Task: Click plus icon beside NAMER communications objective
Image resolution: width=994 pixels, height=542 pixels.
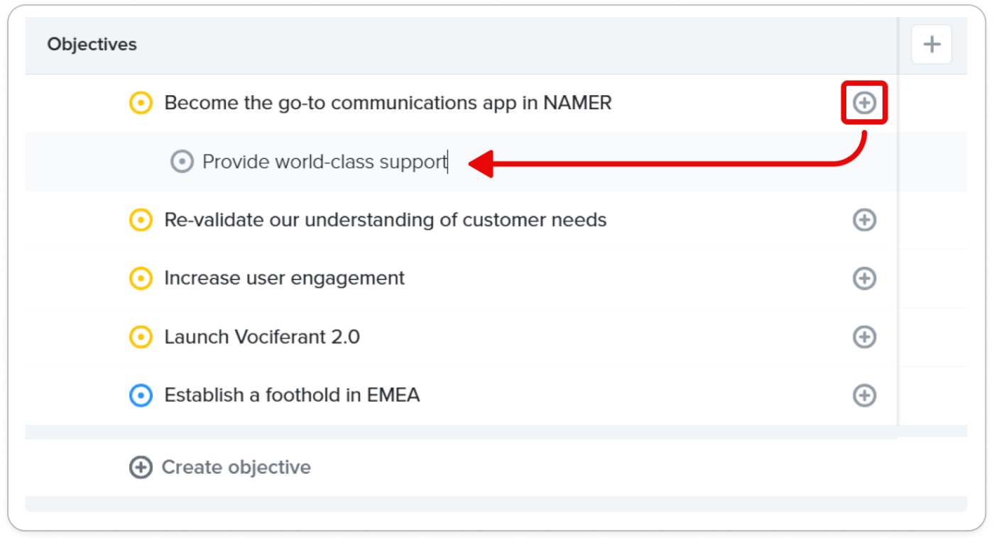Action: [864, 104]
